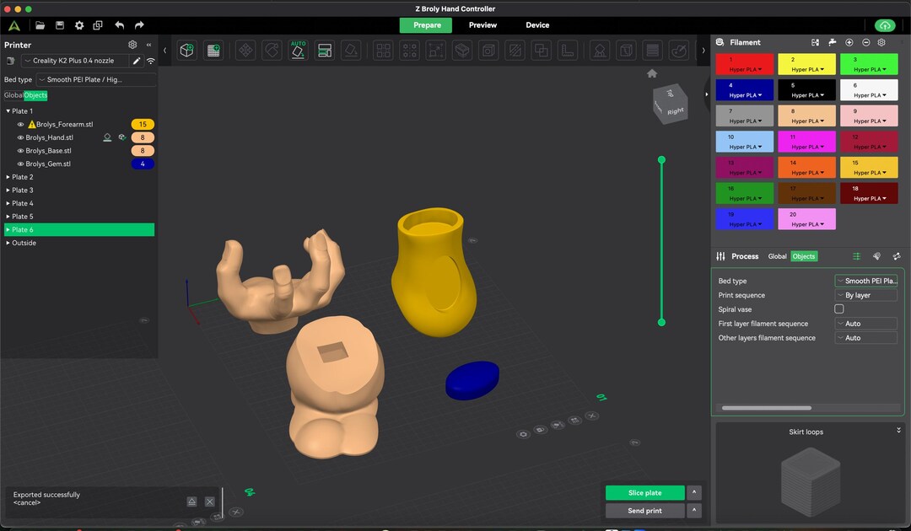Image resolution: width=911 pixels, height=531 pixels.
Task: Click the Send print button
Action: tap(645, 511)
